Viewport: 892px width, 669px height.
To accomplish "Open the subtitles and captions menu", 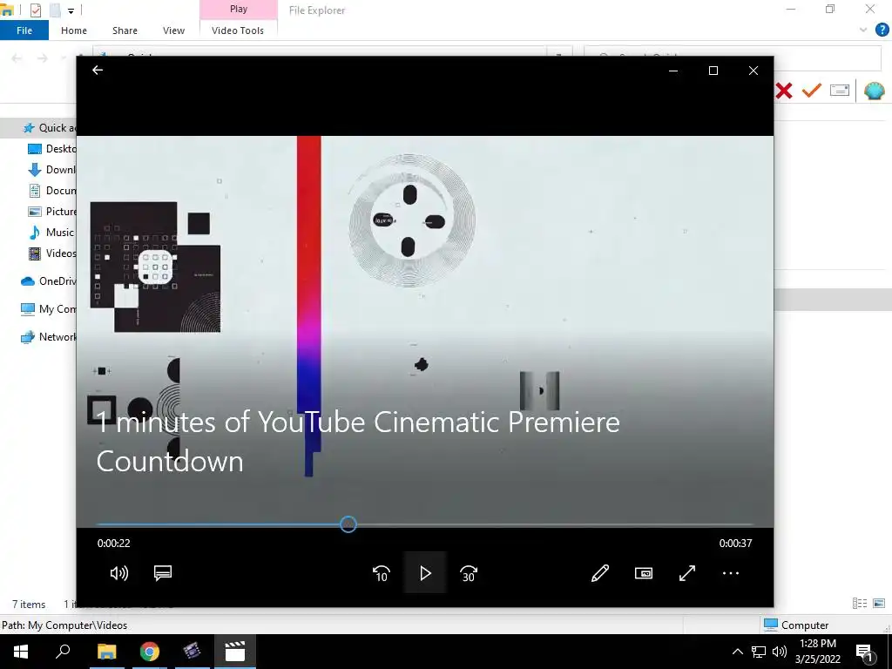I will pyautogui.click(x=163, y=573).
